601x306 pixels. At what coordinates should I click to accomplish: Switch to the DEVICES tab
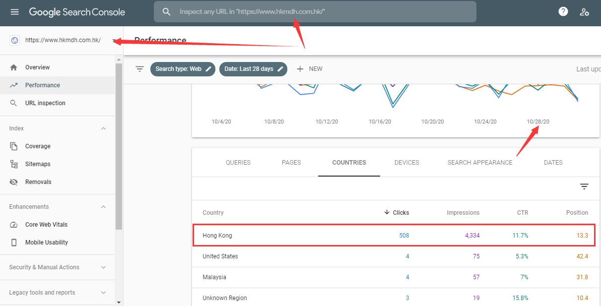click(407, 163)
